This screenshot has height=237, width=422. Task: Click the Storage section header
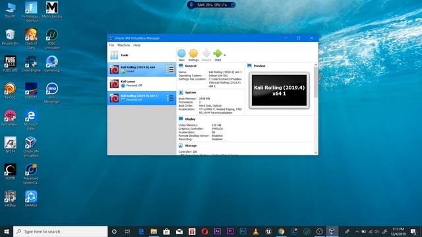point(191,145)
